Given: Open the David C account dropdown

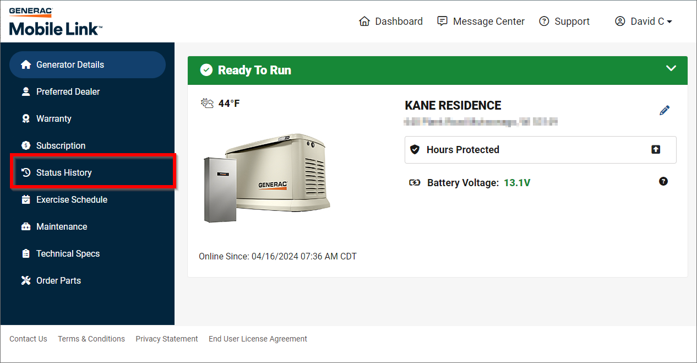Looking at the screenshot, I should 644,21.
